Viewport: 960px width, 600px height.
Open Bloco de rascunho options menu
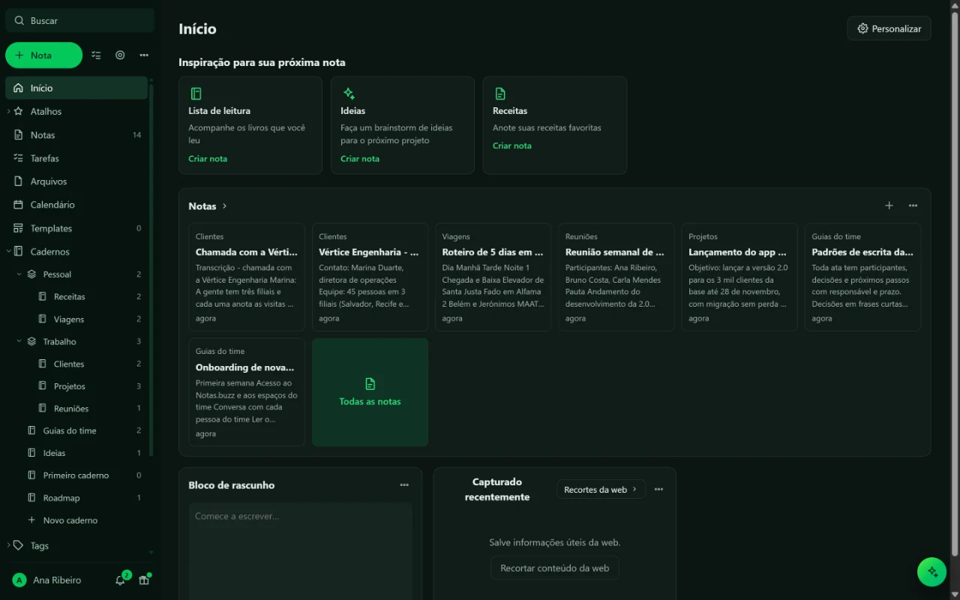point(404,485)
